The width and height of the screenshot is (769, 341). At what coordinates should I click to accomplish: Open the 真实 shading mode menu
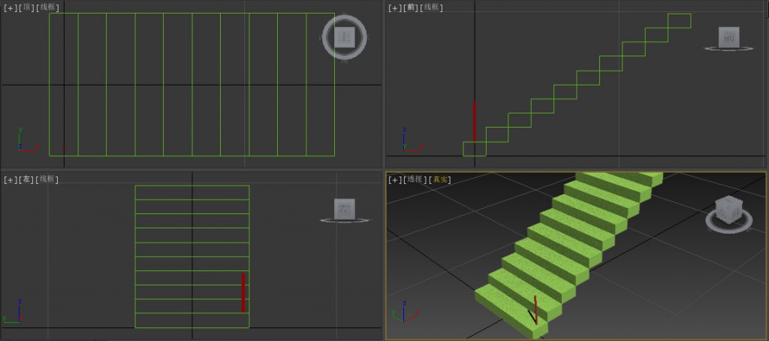440,180
